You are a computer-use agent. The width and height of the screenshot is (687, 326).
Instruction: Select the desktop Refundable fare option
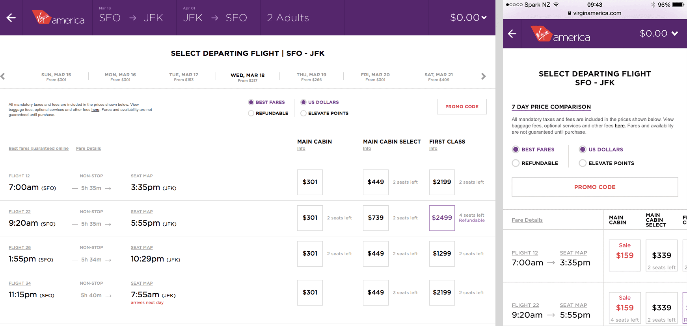(251, 113)
